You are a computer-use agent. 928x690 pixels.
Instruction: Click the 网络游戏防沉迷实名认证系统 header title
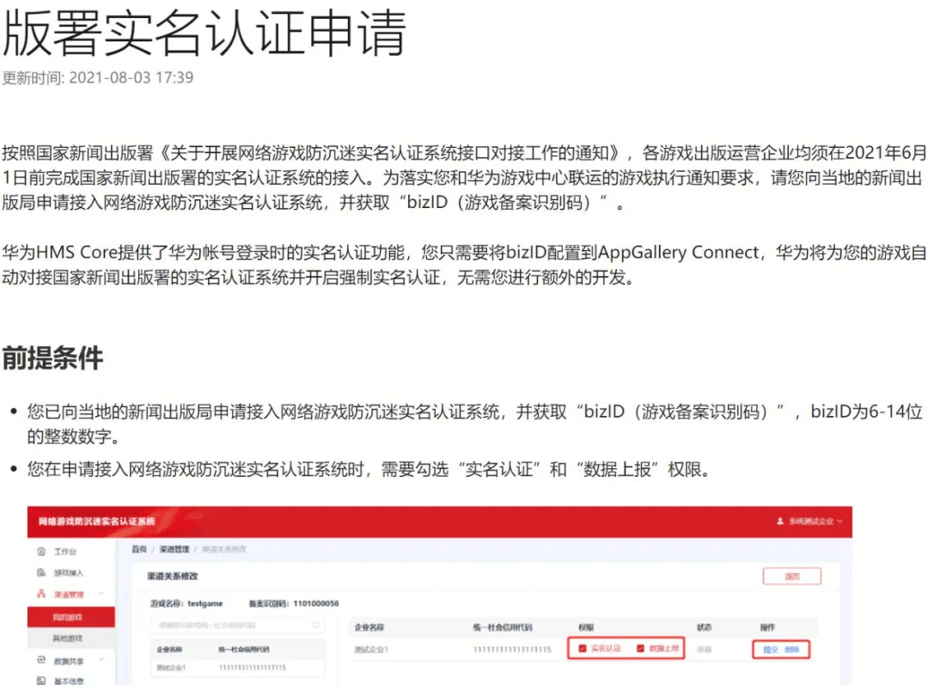(96, 522)
